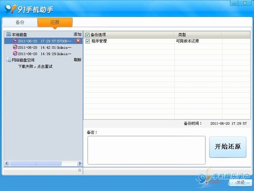254x191 pixels.
Task: Click the 开始还原 button
Action: tap(228, 147)
